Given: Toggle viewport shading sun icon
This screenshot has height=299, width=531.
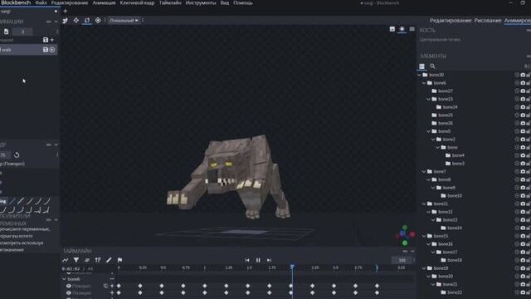Looking at the screenshot, I should 402,29.
